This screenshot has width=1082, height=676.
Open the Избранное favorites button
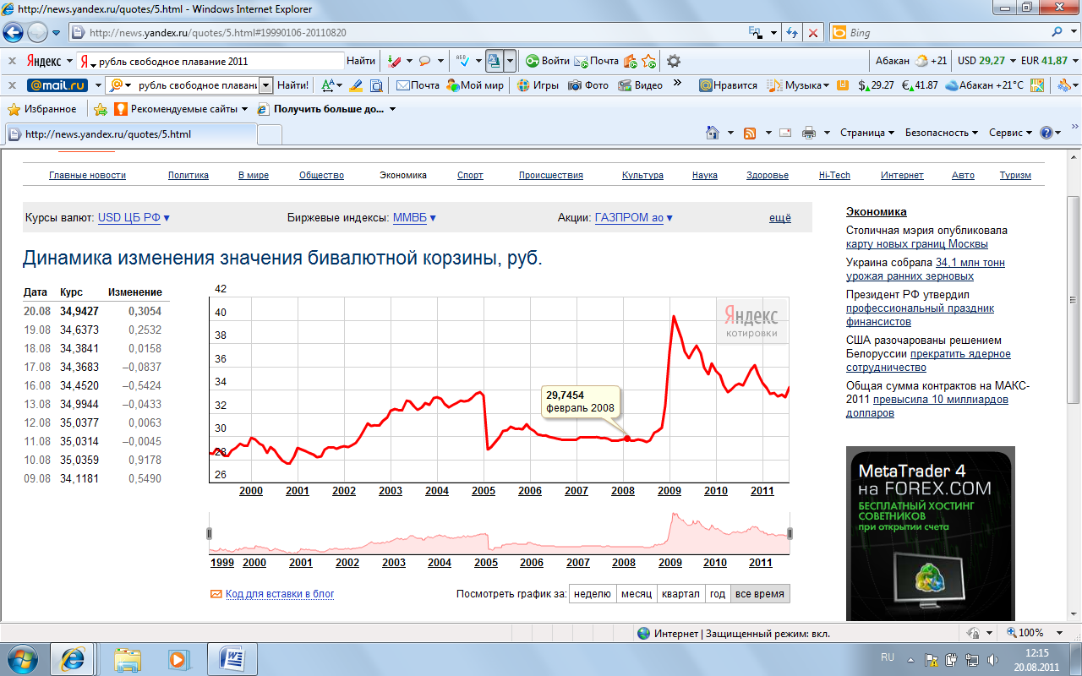(x=42, y=109)
